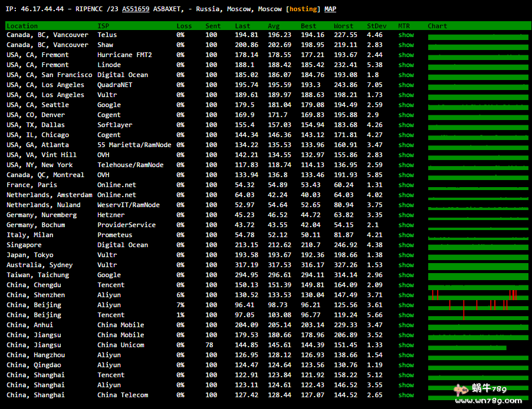Image resolution: width=532 pixels, height=409 pixels.
Task: Click the Location column header
Action: [x=22, y=26]
